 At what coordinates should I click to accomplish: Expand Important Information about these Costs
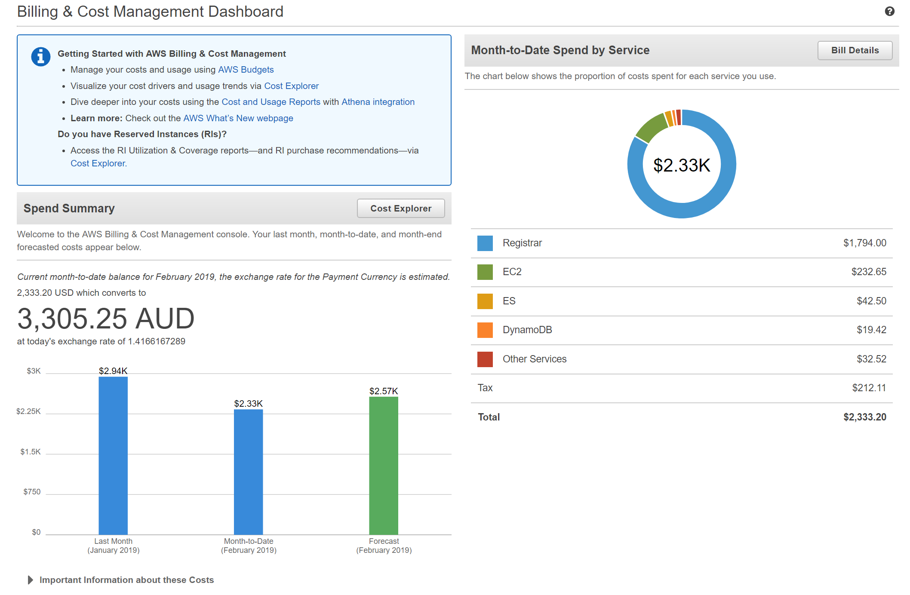120,580
